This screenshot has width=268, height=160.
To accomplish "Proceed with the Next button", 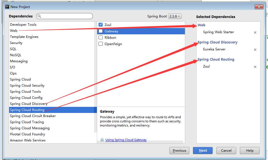I will point(203,151).
